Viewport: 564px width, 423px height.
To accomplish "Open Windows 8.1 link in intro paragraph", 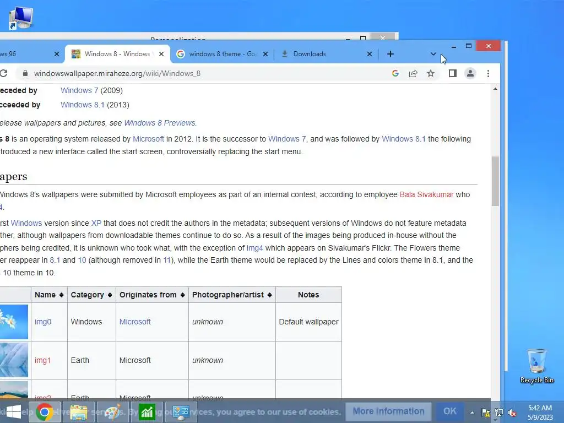I will (x=404, y=139).
